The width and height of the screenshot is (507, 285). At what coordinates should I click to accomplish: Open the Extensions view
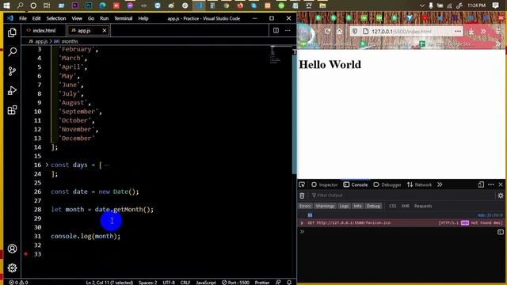tap(12, 110)
